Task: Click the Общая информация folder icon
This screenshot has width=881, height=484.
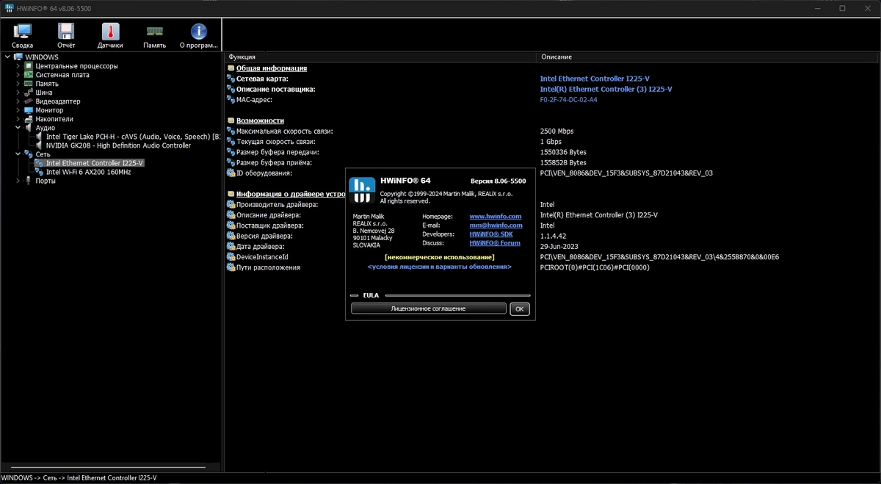Action: click(231, 68)
